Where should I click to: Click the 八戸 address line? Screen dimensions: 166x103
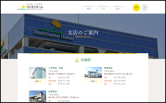point(61,74)
